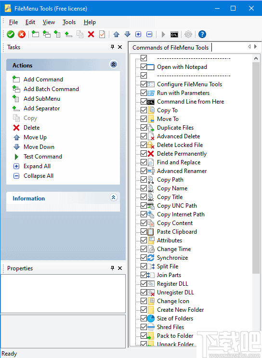The width and height of the screenshot is (262, 358).
Task: Click the commands list vertical scrollbar thumb
Action: (256, 168)
